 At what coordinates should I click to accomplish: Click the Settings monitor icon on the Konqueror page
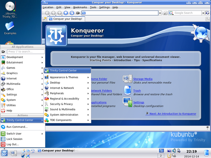tap(128, 102)
